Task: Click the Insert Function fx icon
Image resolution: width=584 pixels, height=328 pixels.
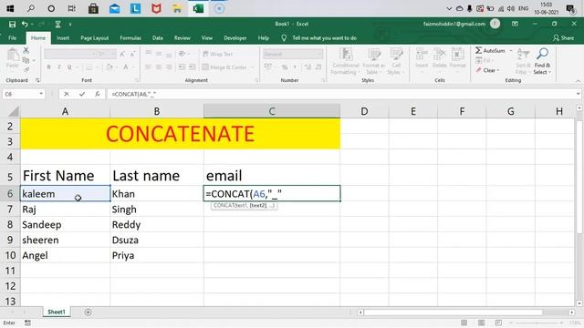Action: tap(98, 94)
